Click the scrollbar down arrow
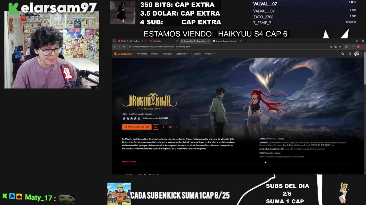366x205 pixels. point(365,173)
